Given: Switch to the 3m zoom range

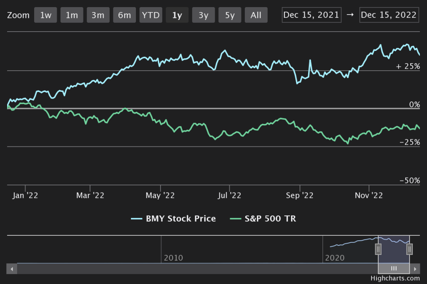Looking at the screenshot, I should point(98,15).
